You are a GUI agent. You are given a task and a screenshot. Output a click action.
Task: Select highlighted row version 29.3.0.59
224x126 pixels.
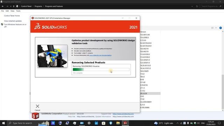point(150,93)
